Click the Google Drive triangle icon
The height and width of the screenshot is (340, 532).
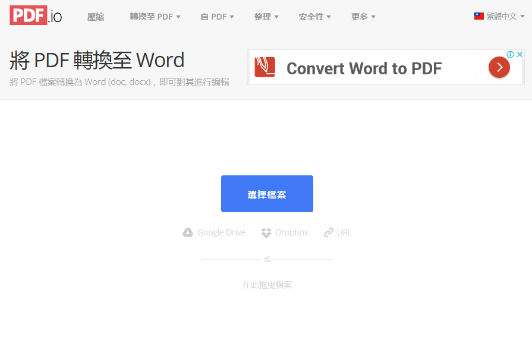tap(188, 232)
